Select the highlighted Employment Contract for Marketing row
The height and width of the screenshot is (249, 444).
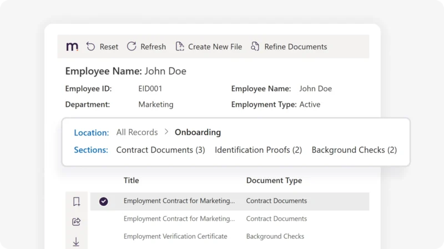click(230, 201)
